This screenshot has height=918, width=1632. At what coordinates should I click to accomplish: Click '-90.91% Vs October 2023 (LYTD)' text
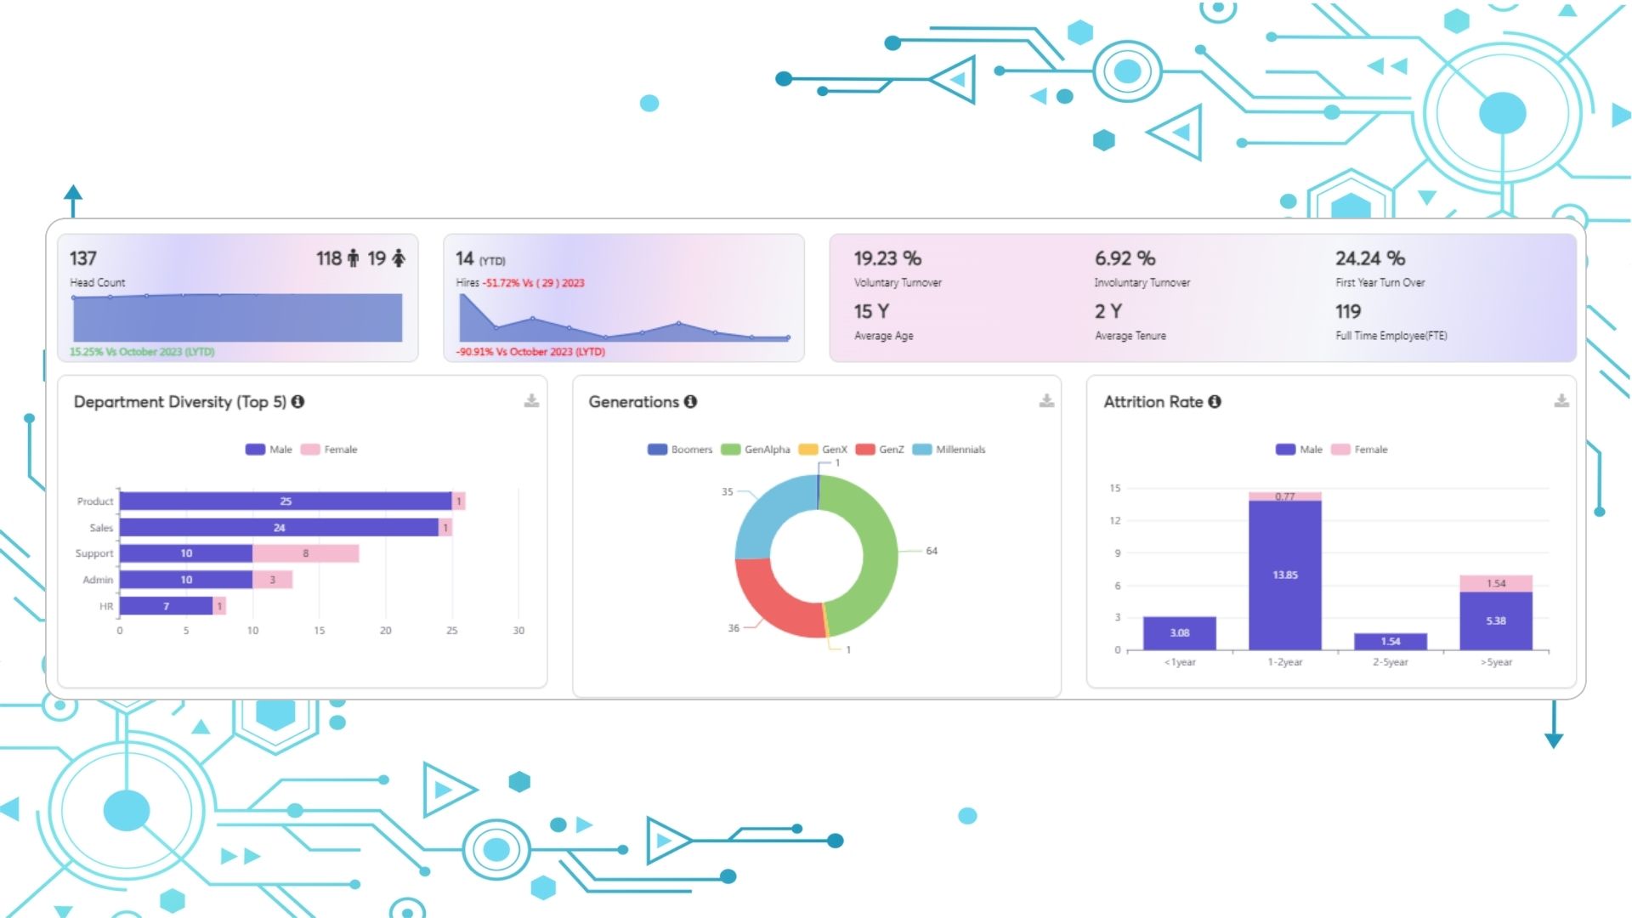[530, 352]
